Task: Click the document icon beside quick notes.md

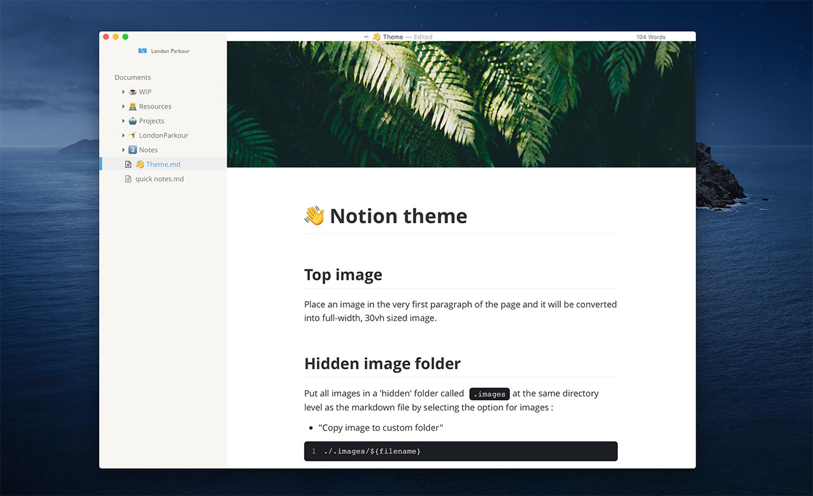Action: pyautogui.click(x=128, y=178)
